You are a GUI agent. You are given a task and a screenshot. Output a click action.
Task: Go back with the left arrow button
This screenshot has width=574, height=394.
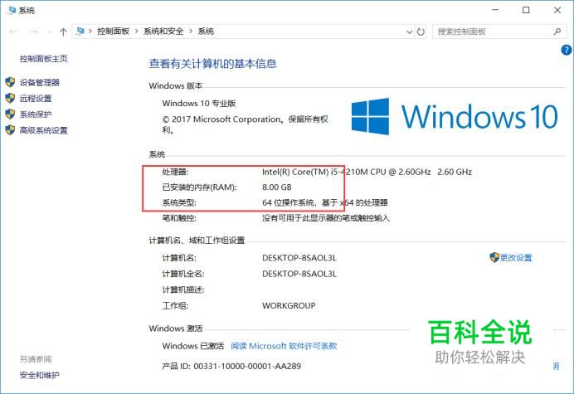tap(13, 32)
